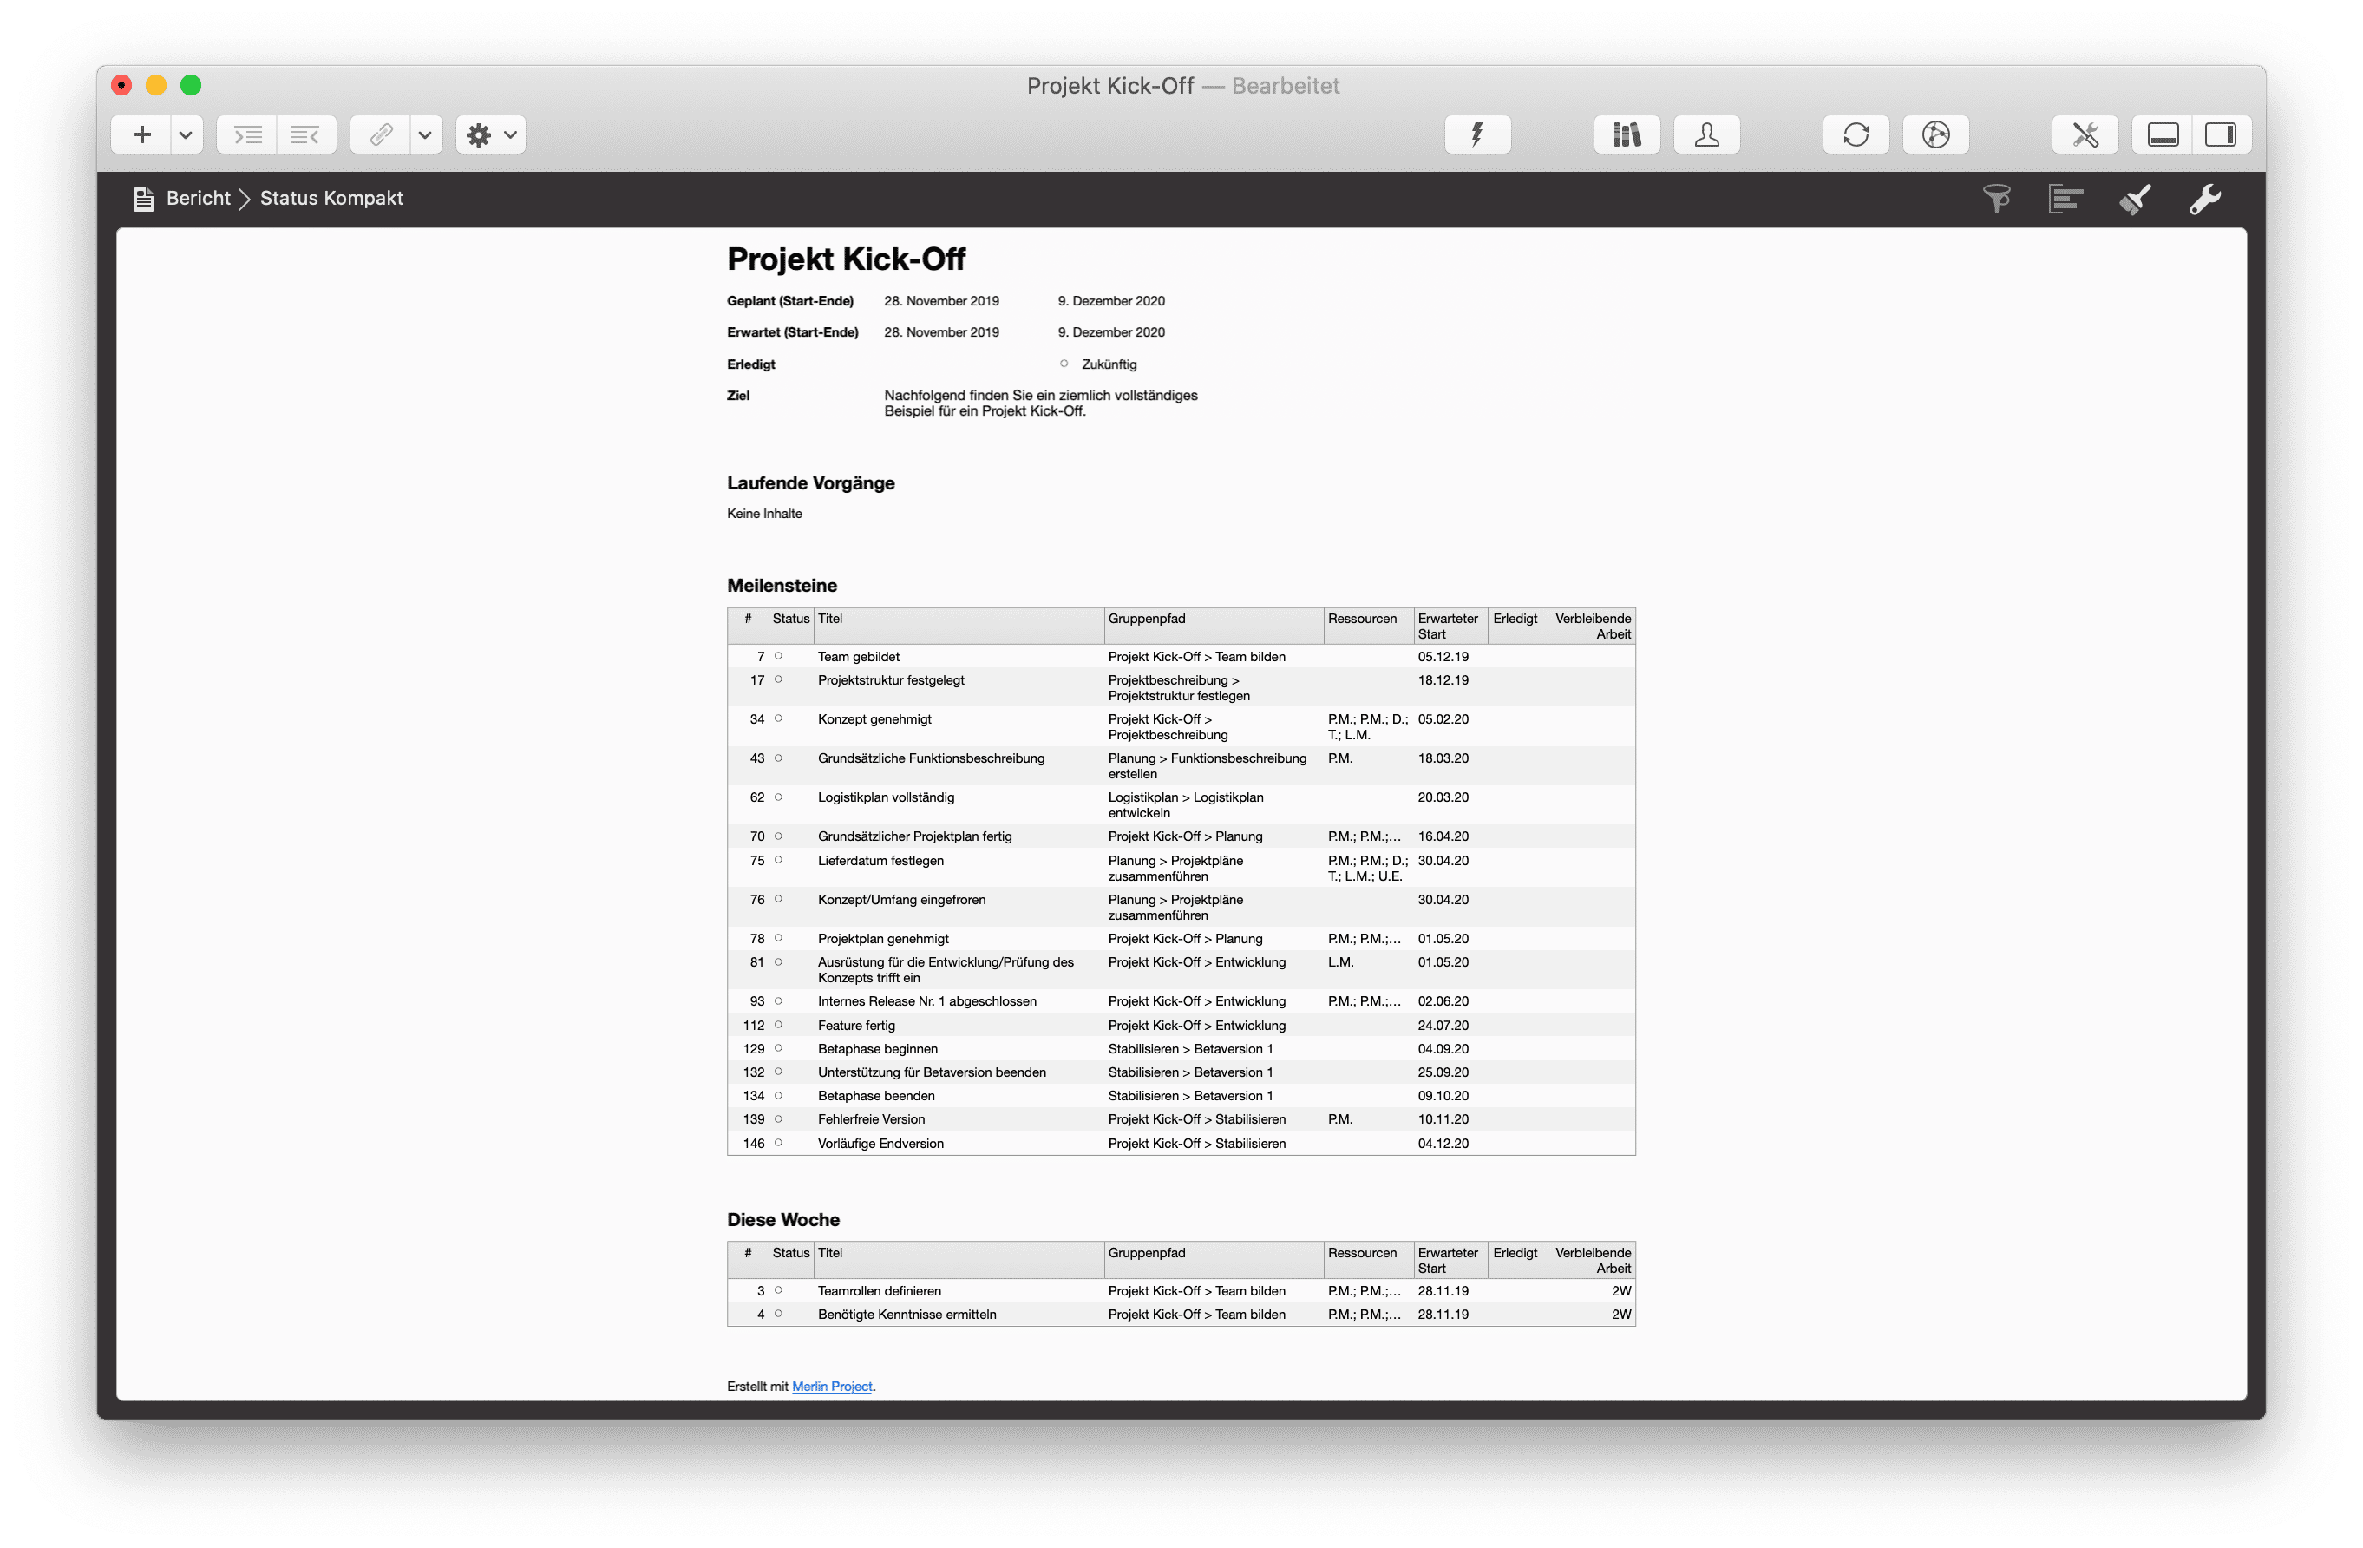Expand the link paperclip dropdown arrow
Image resolution: width=2363 pixels, height=1548 pixels.
pos(425,135)
